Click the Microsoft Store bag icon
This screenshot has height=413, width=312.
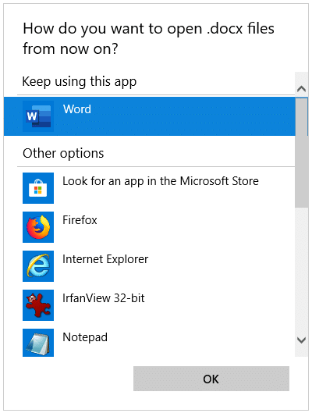pos(38,188)
